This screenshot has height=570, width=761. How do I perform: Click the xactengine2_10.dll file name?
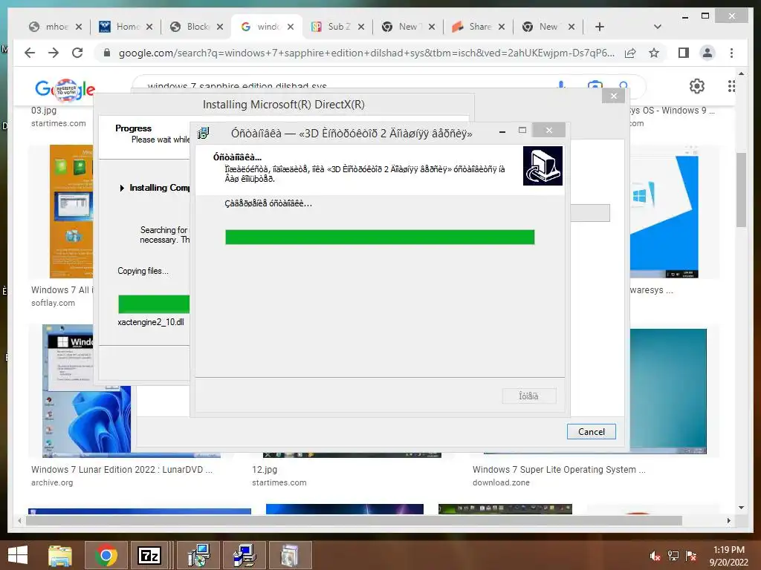(x=150, y=322)
